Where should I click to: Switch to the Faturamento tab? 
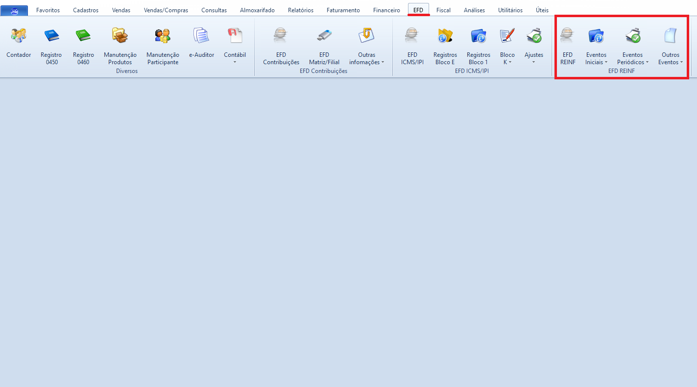click(343, 10)
